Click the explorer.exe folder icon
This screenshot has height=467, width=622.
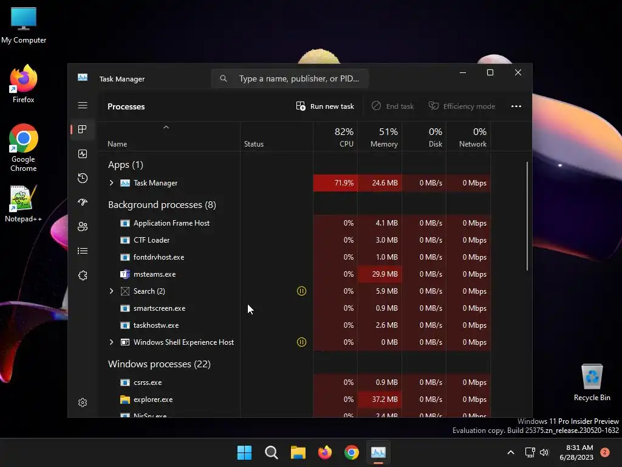tap(125, 399)
